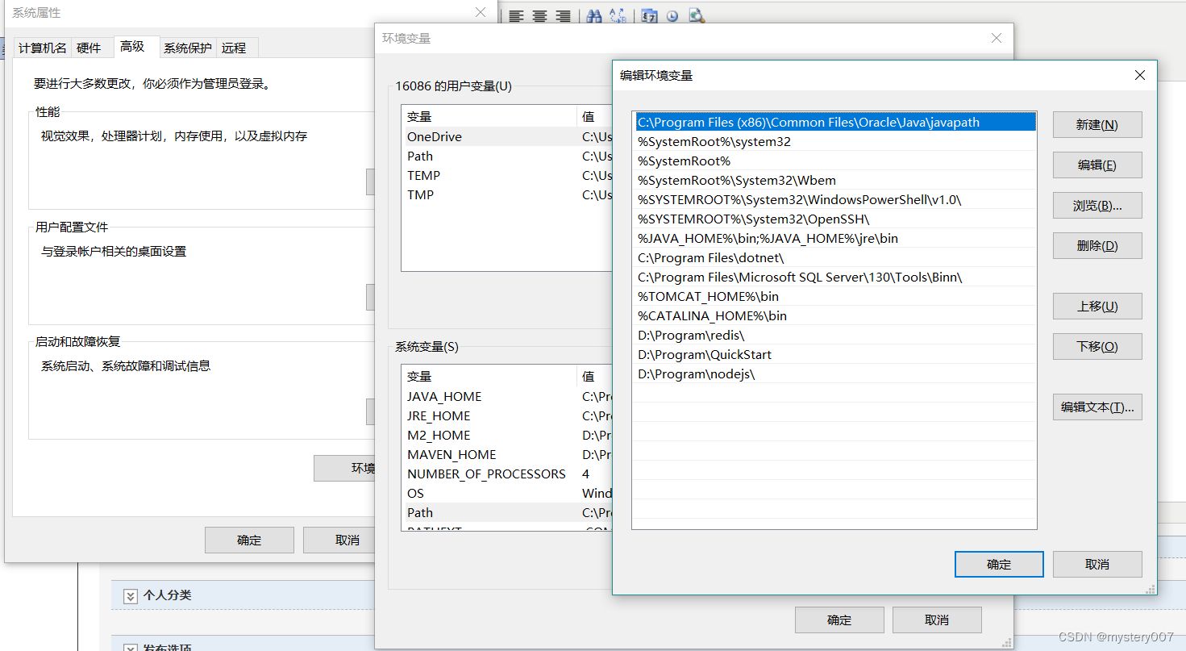1186x651 pixels.
Task: Select the D:\Program\nodejs entry
Action: click(x=834, y=373)
